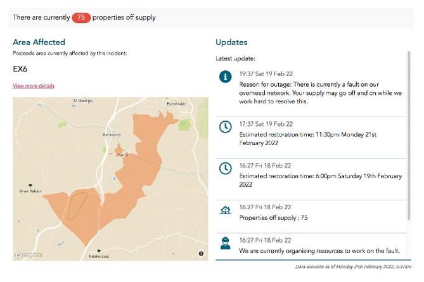Click the Area Affected heading
424x282 pixels.
39,42
